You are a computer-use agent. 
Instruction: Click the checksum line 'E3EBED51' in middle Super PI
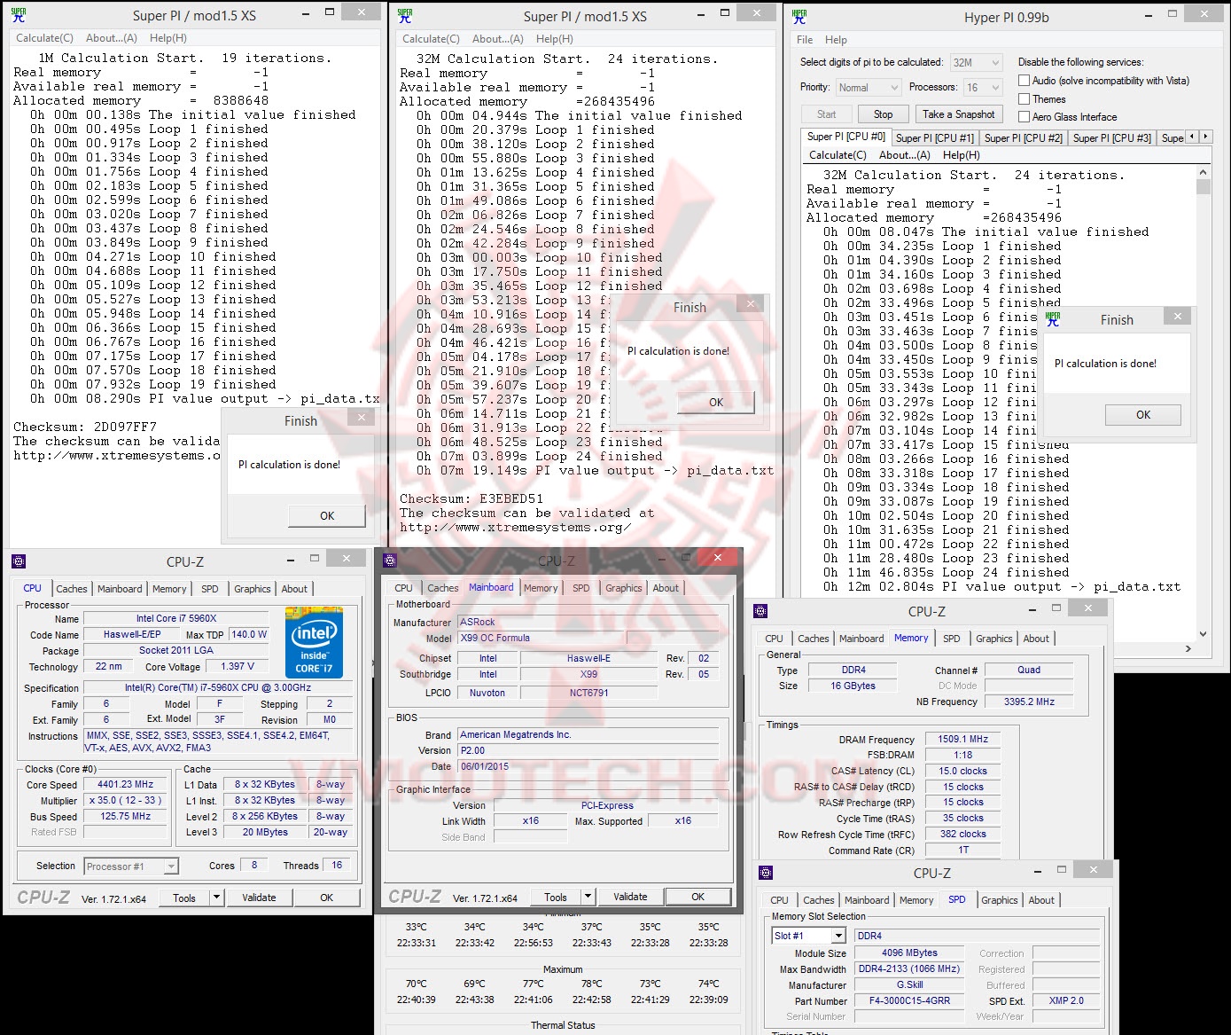pyautogui.click(x=471, y=498)
